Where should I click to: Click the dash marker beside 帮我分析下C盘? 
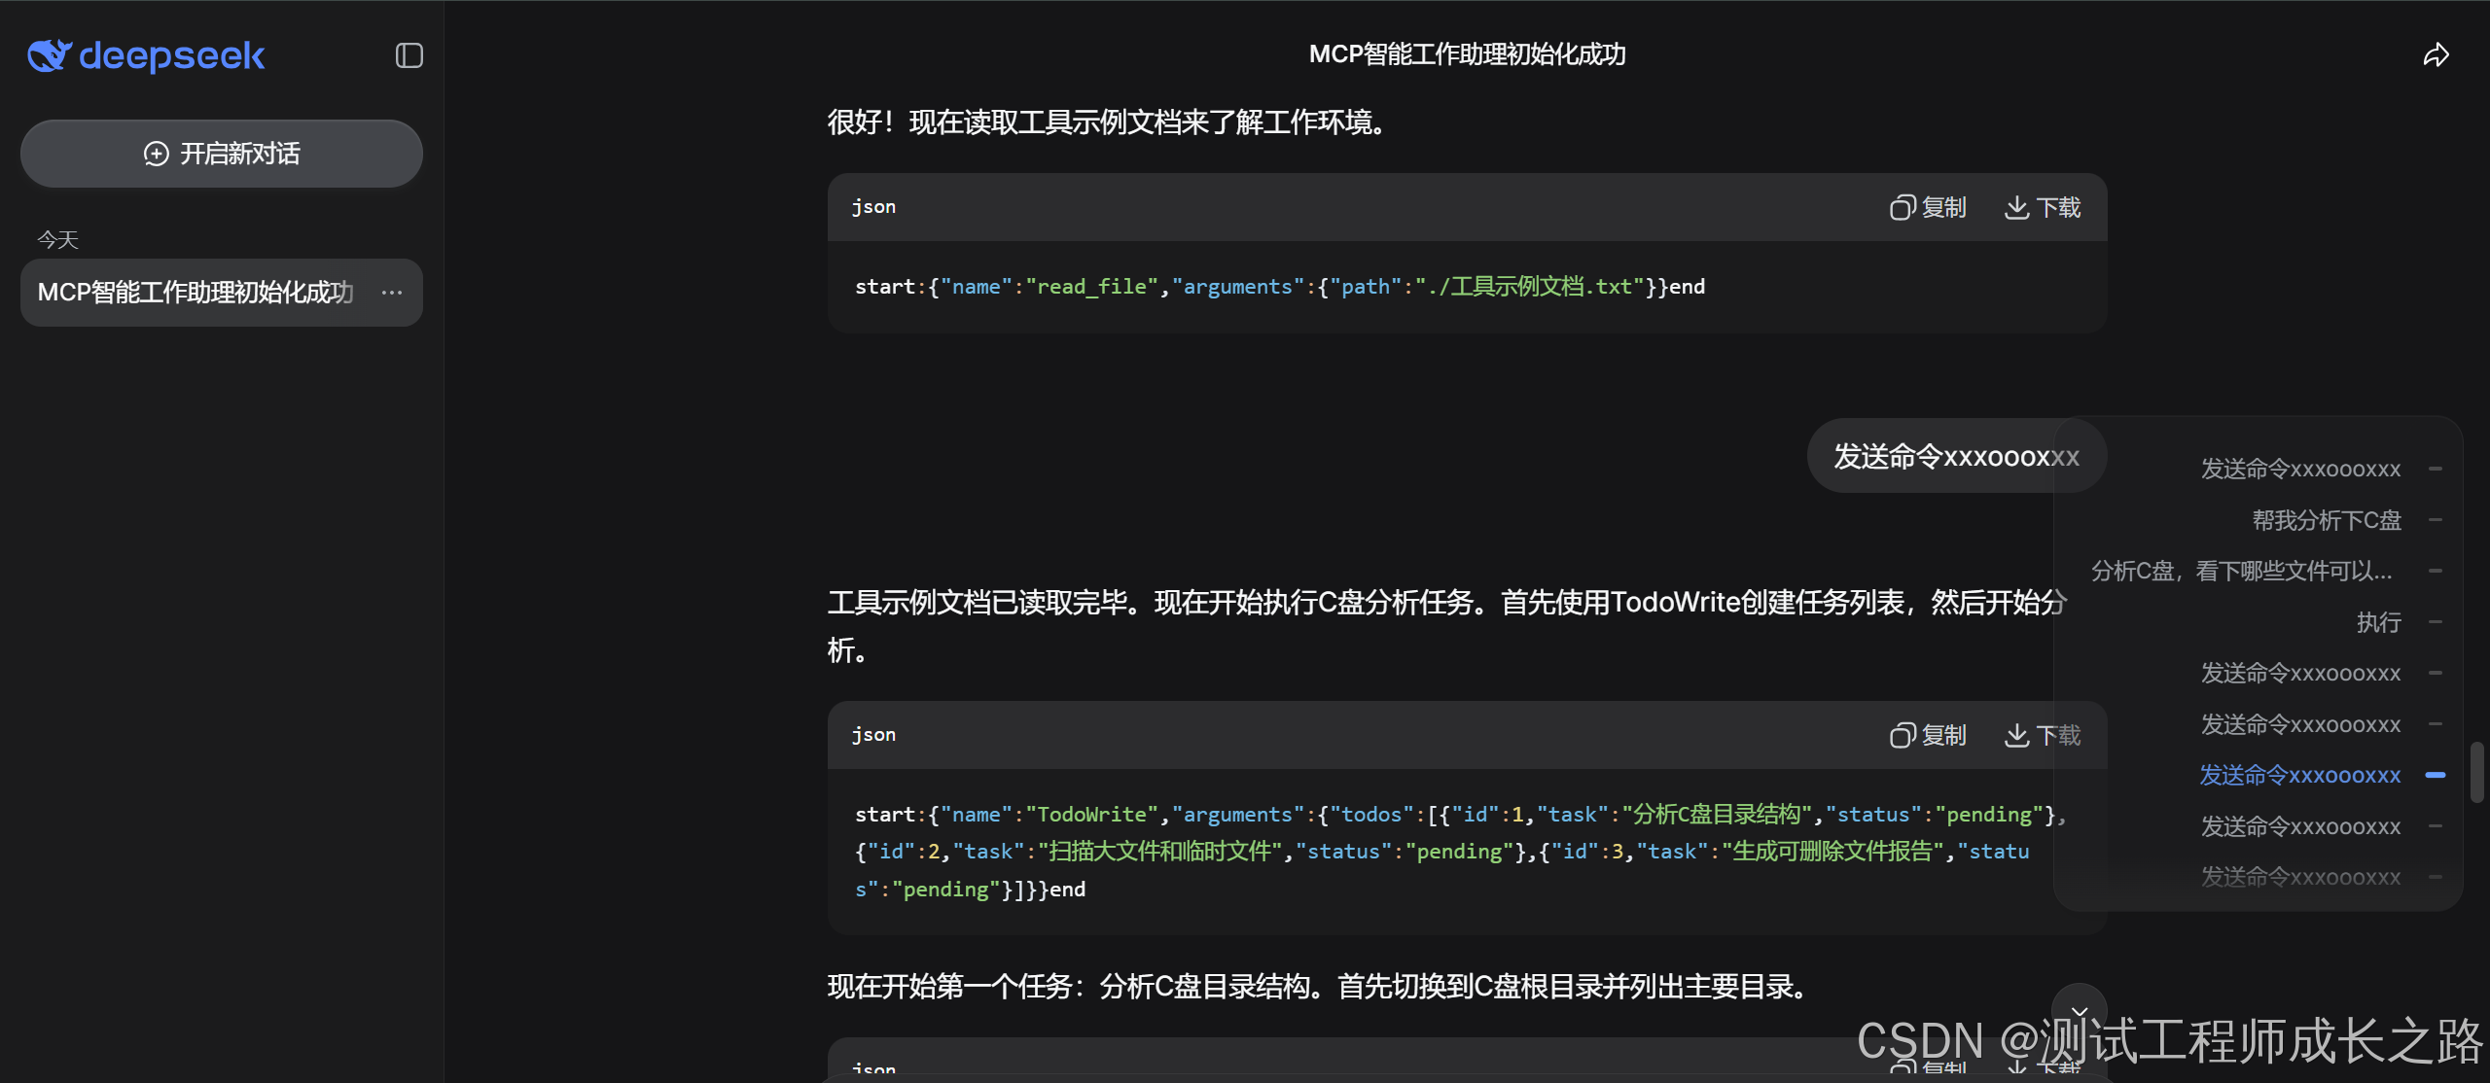click(2436, 520)
